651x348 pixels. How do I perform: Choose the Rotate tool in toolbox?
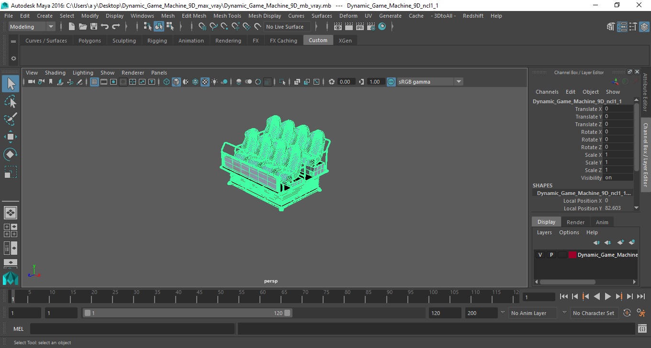click(11, 154)
